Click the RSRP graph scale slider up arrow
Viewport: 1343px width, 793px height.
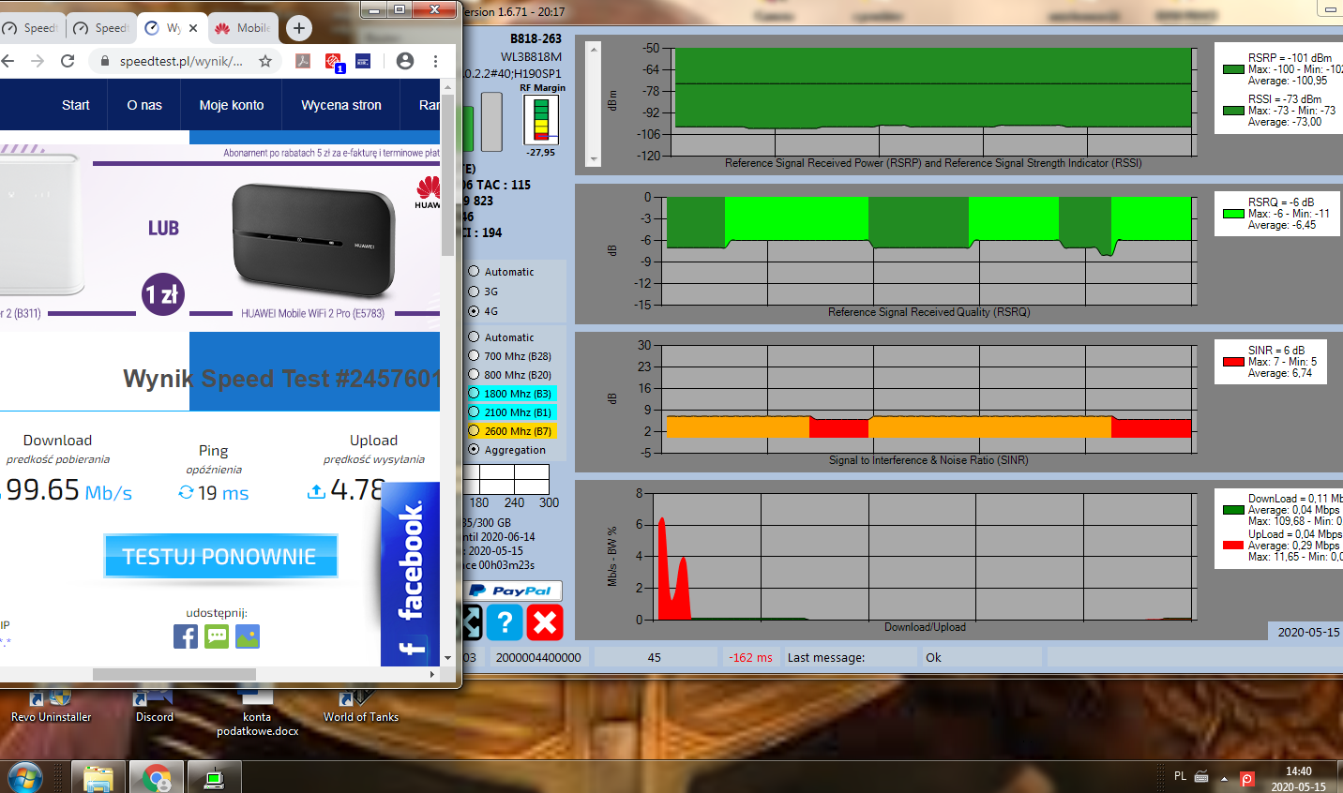pos(593,48)
